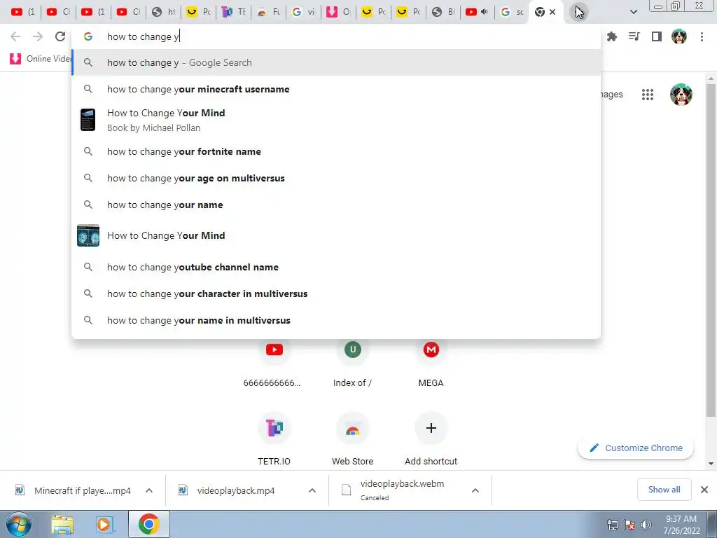
Task: Expand videoplayback.mp4 download options
Action: pyautogui.click(x=312, y=490)
